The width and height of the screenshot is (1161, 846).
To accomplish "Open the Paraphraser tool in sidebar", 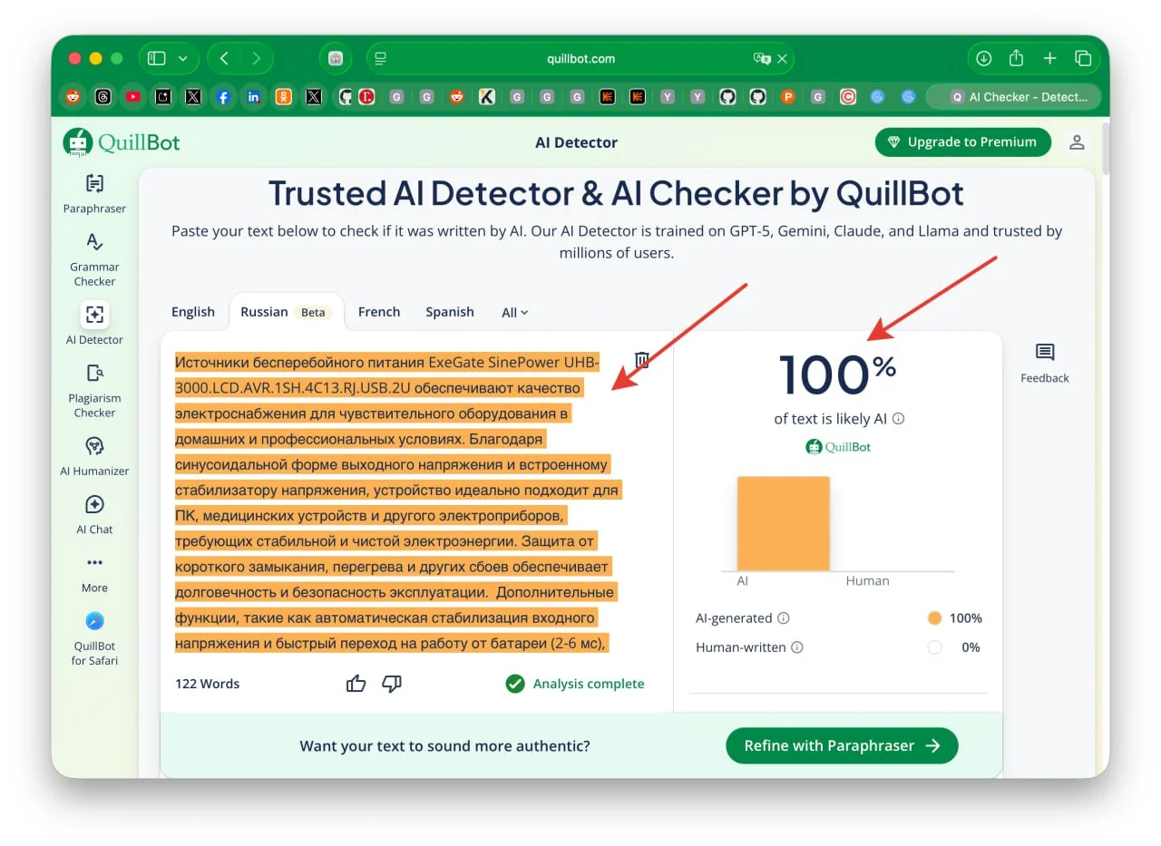I will pyautogui.click(x=94, y=184).
